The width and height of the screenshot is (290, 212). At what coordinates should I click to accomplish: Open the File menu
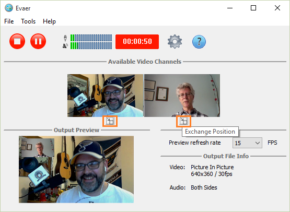pyautogui.click(x=9, y=21)
